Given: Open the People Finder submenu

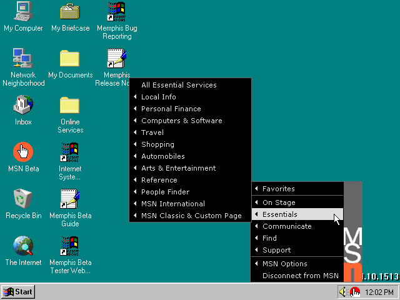Looking at the screenshot, I should 190,192.
